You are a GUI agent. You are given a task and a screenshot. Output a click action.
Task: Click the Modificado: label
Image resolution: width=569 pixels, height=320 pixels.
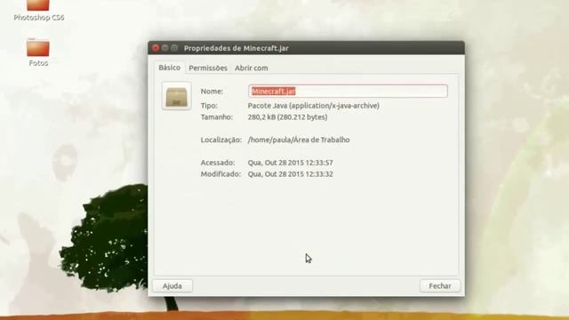[x=220, y=174]
